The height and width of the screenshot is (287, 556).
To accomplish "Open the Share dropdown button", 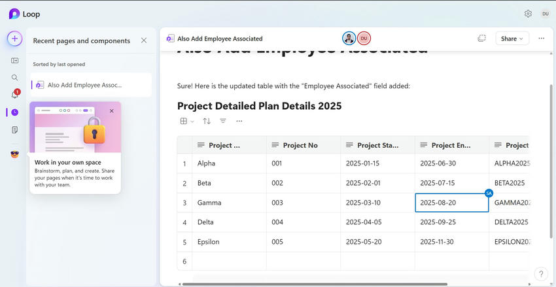I will point(512,39).
